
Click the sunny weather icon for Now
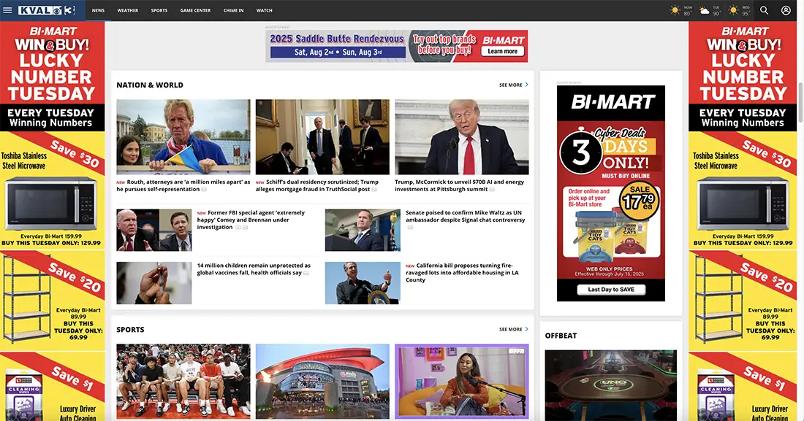[675, 10]
